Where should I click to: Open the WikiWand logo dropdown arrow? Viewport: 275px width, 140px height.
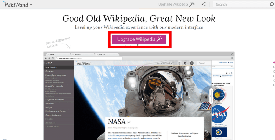tap(31, 5)
